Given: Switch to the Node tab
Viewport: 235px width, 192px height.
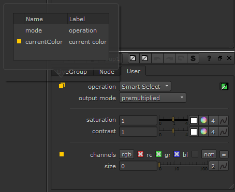Looking at the screenshot, I should (x=107, y=72).
